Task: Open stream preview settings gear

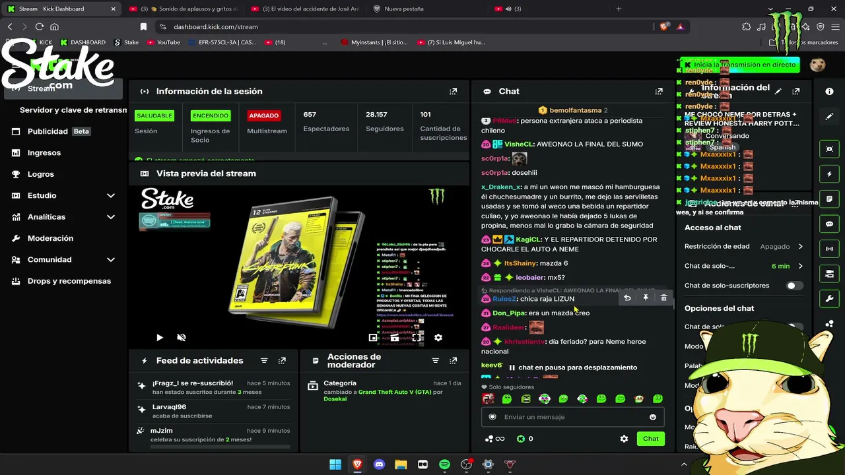Action: pyautogui.click(x=438, y=338)
